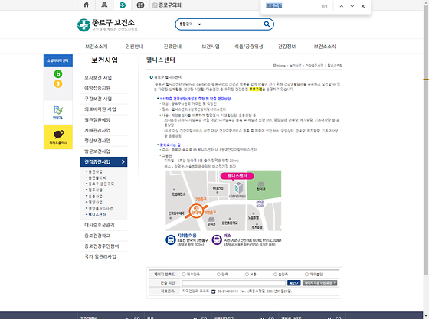This screenshot has width=429, height=319.
Task: Click the orange 안국역 station marker on map
Action: pyautogui.click(x=196, y=211)
